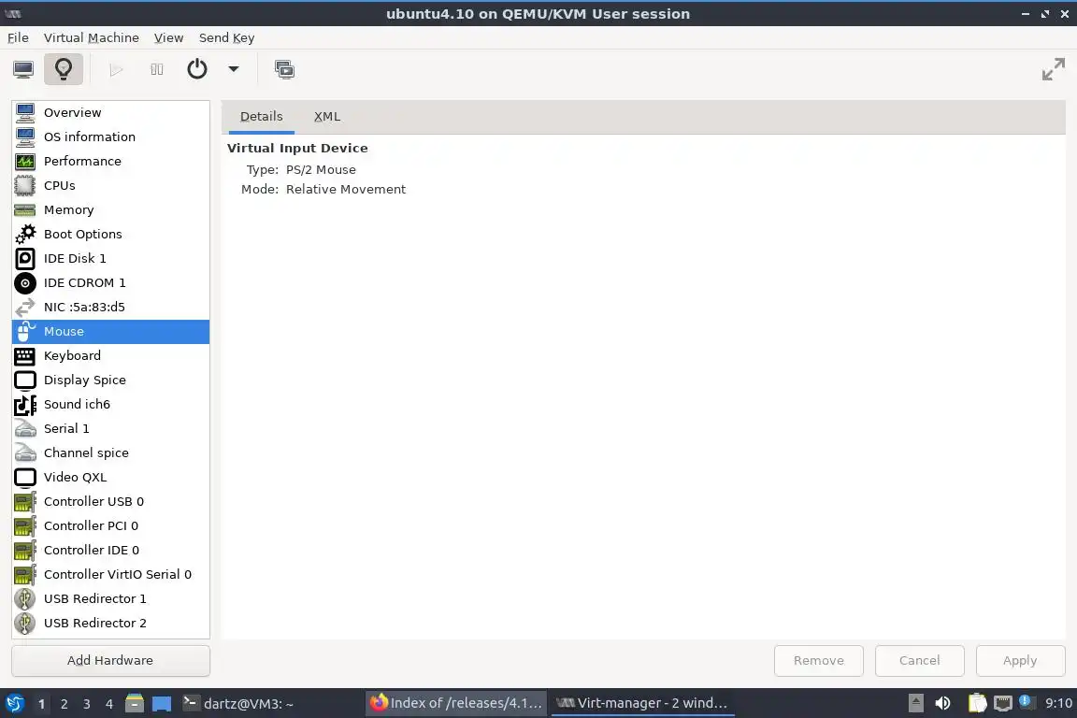Switch to the Firefox Index of /releases window
This screenshot has height=718, width=1077.
456,703
